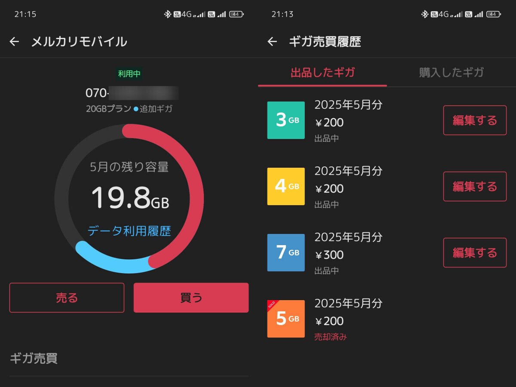Tap 出品中 status under the 4GB listing
This screenshot has height=387, width=516.
pyautogui.click(x=327, y=205)
